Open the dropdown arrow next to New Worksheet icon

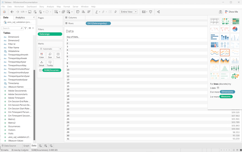[x=60, y=12]
